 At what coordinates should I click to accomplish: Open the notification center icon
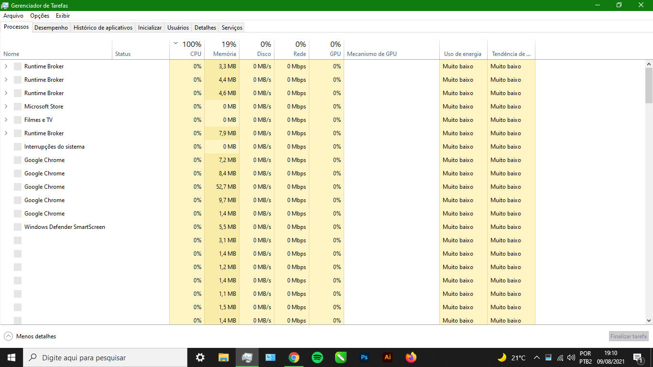coord(638,357)
